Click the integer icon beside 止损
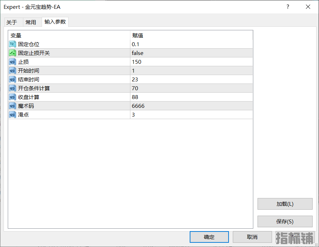This screenshot has height=247, width=319. tap(12, 62)
